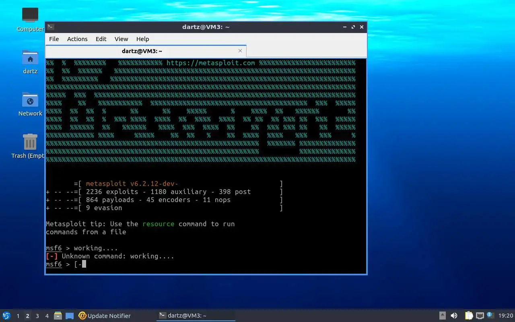Launch the file manager from the panel
Screen dimensions: 515x322
coord(58,316)
